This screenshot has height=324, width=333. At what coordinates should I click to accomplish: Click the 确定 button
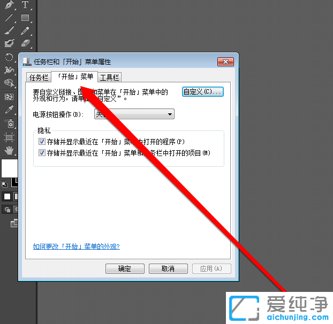tap(125, 268)
